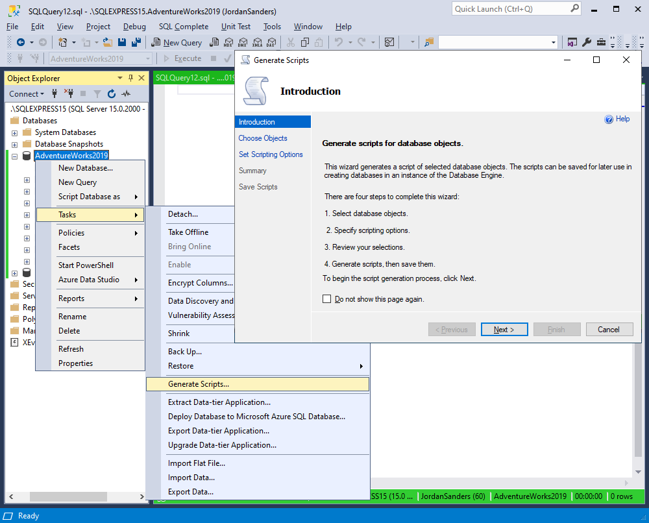Go to the Set Scripting Options step
Viewport: 649px width, 523px height.
pyautogui.click(x=271, y=154)
